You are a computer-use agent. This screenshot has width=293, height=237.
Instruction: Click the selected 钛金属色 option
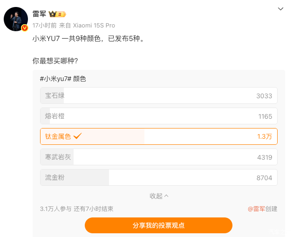[x=159, y=136]
